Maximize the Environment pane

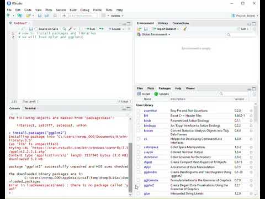pos(254,24)
